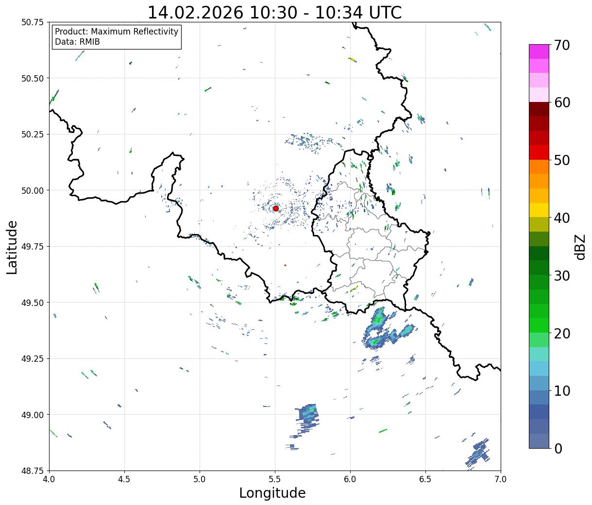Click the small orange echo below the radar marker
The height and width of the screenshot is (505, 592).
coord(285,265)
